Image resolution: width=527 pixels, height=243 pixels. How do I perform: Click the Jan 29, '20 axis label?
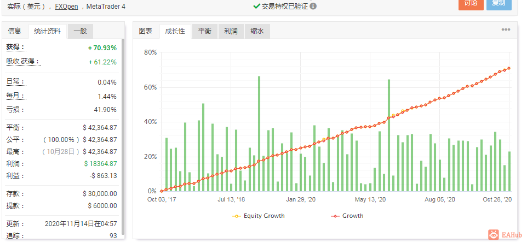[x=301, y=199]
